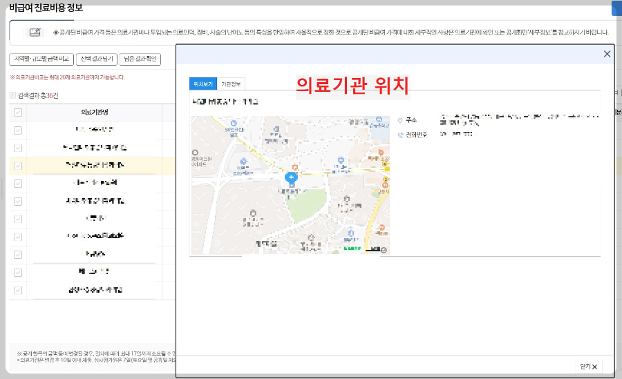Click the 검색결과 총36건 text

39,95
